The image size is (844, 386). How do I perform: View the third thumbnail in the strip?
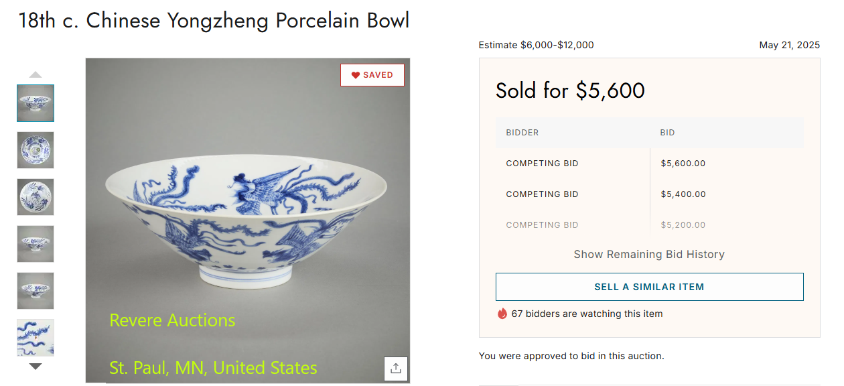[36, 197]
